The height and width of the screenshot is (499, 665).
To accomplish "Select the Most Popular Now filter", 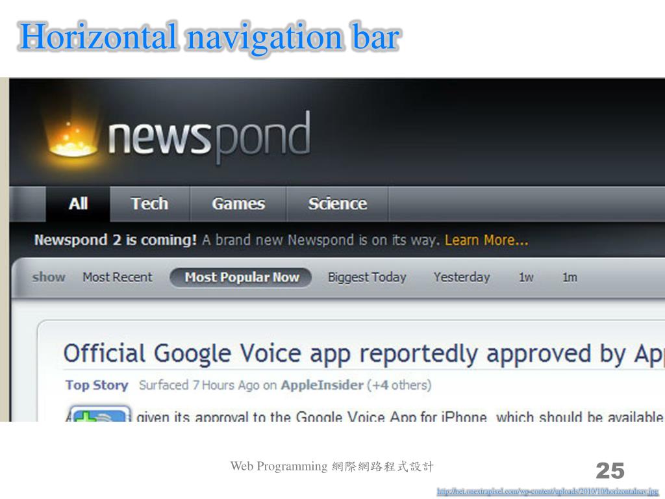I will pyautogui.click(x=241, y=277).
